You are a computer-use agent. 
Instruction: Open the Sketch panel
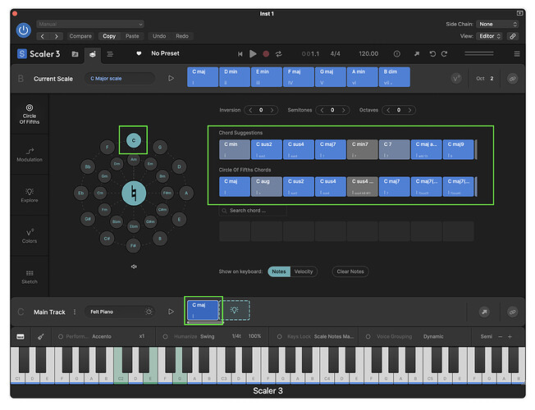(x=30, y=277)
